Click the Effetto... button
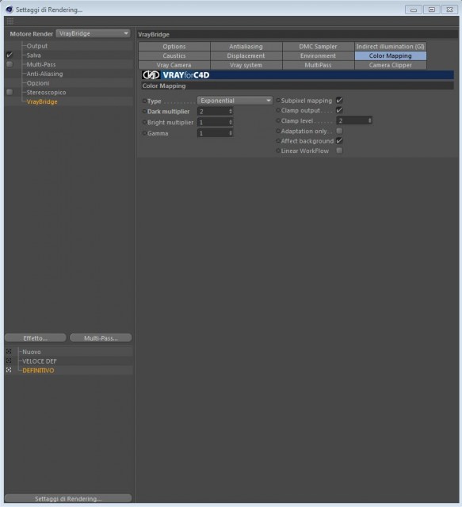The width and height of the screenshot is (462, 507). click(x=36, y=338)
